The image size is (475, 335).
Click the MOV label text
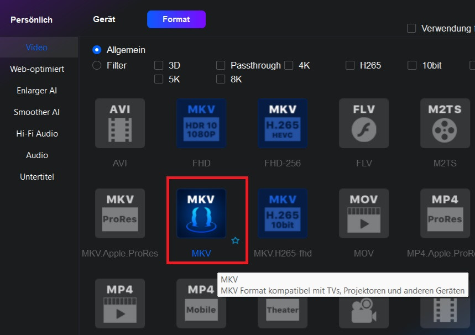364,253
